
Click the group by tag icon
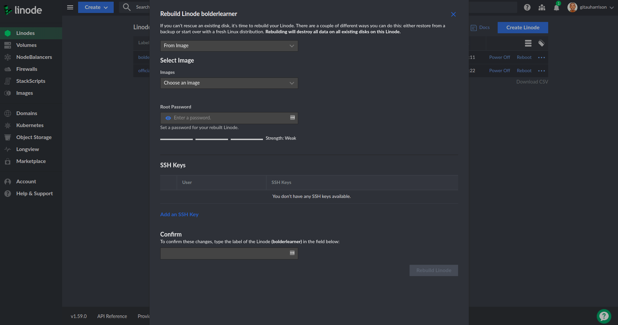tap(542, 43)
